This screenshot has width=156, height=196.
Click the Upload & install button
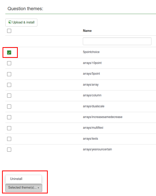click(21, 22)
